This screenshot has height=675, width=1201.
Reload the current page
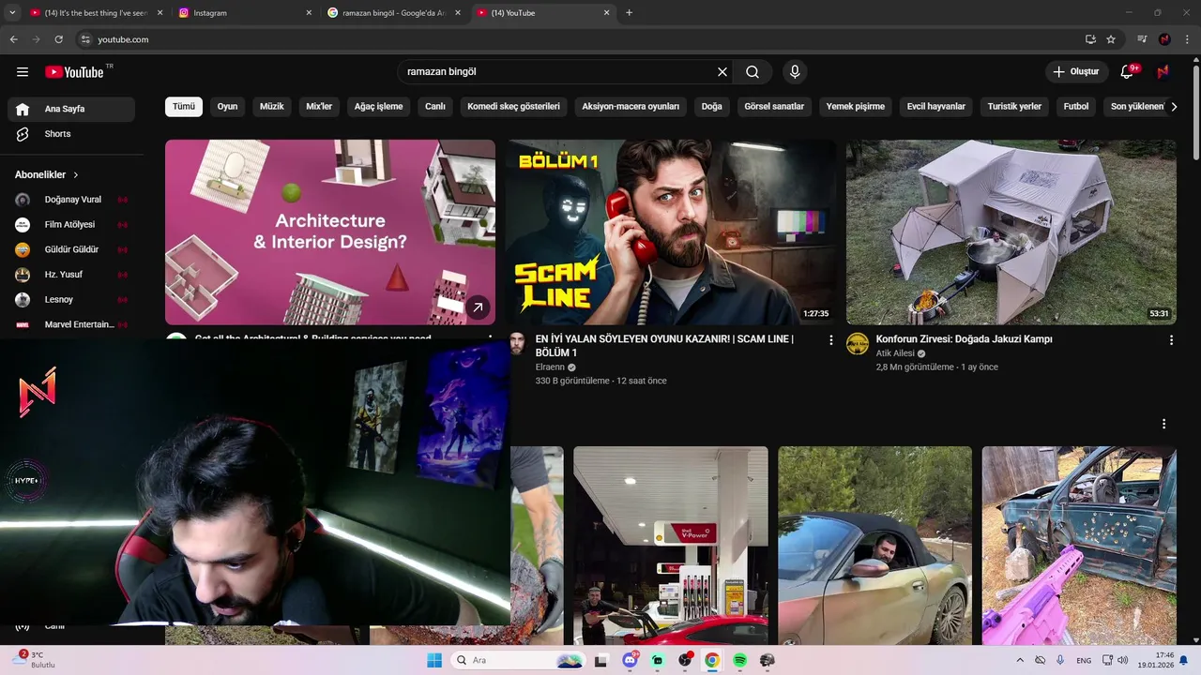coord(58,39)
